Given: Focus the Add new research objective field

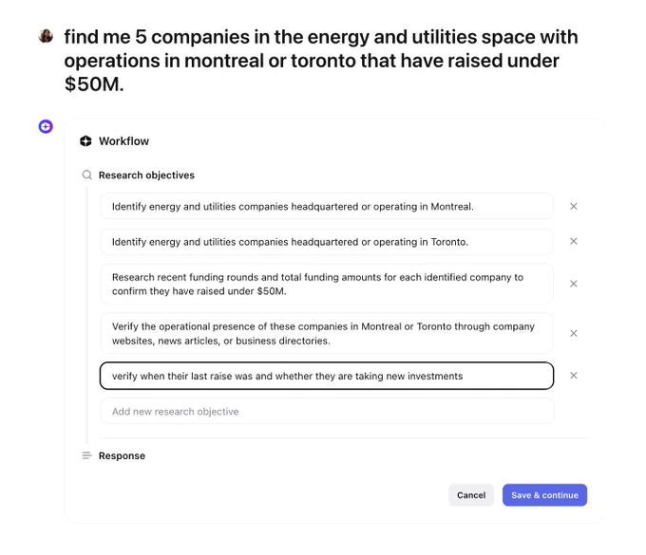Looking at the screenshot, I should click(327, 412).
